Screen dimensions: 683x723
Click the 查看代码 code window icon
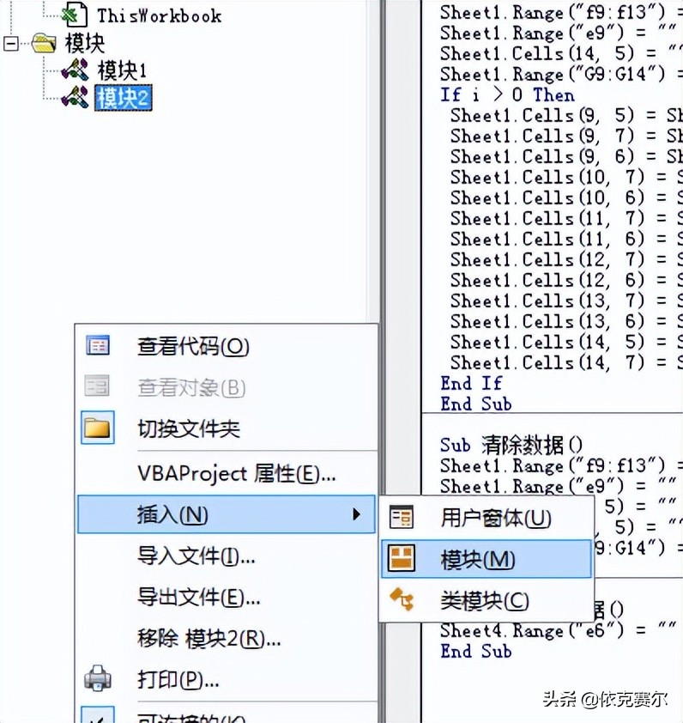(98, 345)
